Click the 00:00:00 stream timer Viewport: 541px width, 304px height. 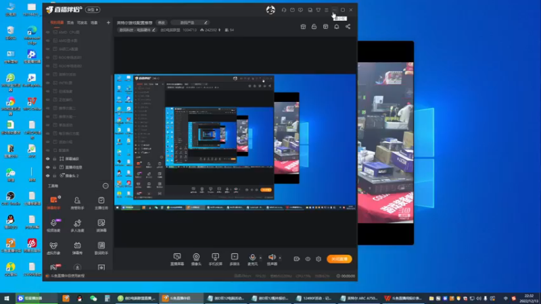pyautogui.click(x=346, y=276)
